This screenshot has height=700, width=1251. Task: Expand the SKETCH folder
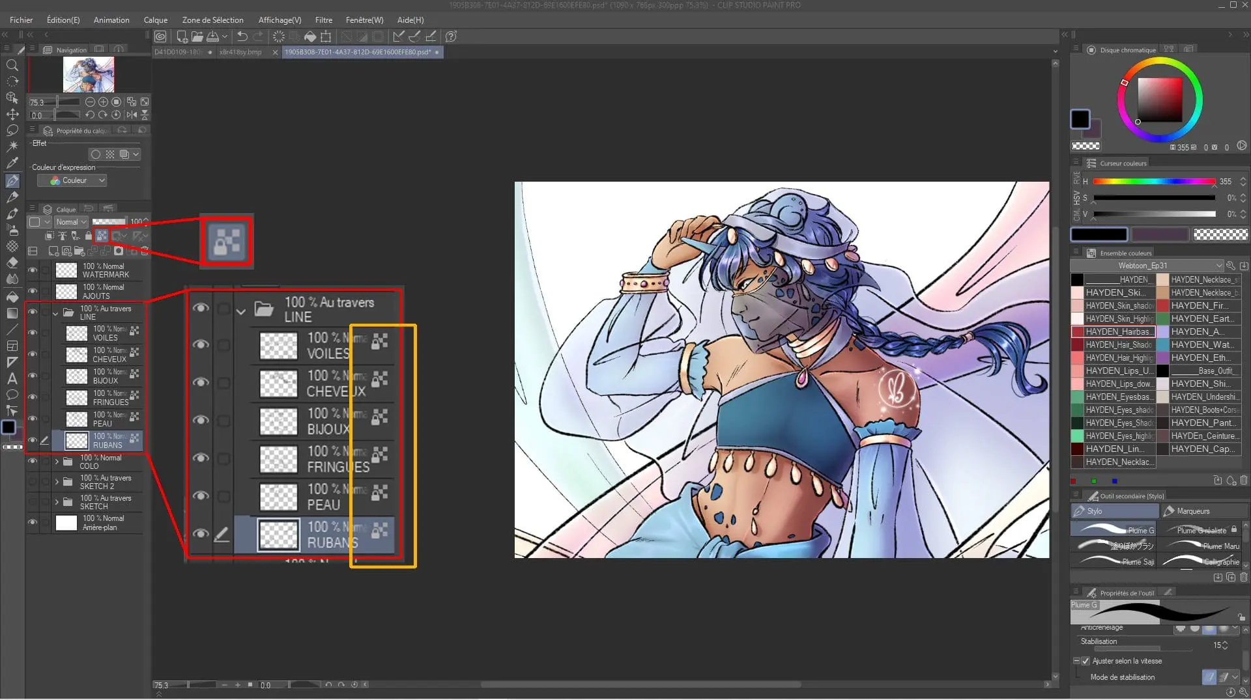tap(57, 502)
